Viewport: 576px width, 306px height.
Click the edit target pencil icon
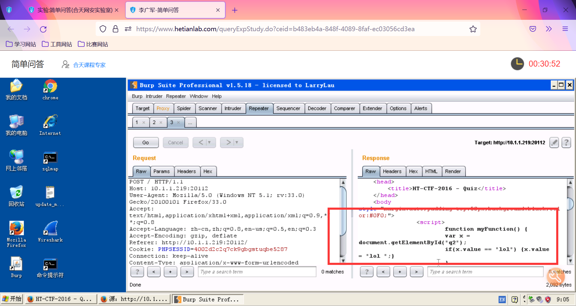(554, 142)
